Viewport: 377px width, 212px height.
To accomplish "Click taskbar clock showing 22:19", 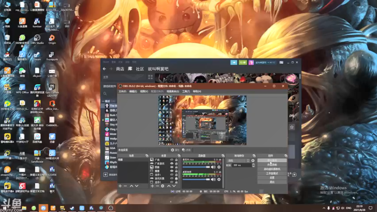I will pyautogui.click(x=359, y=208).
